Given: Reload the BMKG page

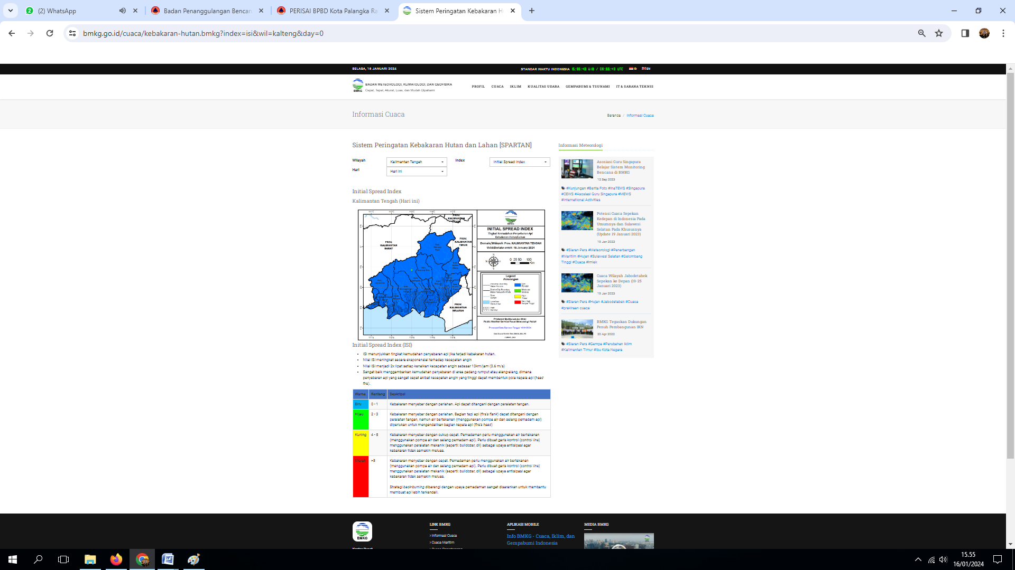Looking at the screenshot, I should pos(50,33).
